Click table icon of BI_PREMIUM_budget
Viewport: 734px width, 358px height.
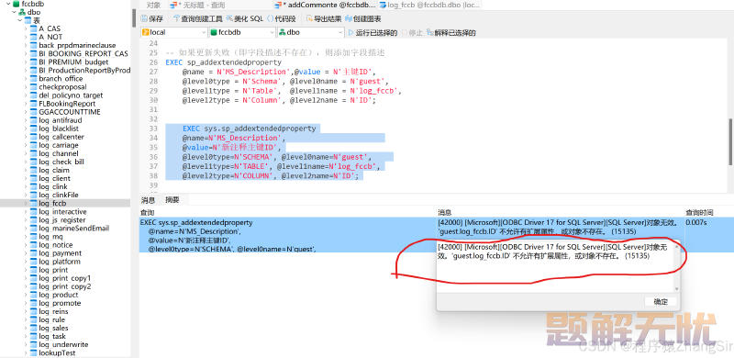(33, 62)
